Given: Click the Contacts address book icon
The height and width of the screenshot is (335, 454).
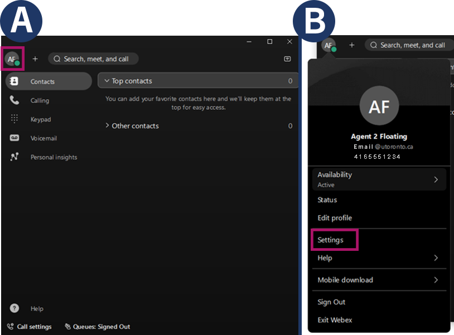Looking at the screenshot, I should click(x=14, y=81).
